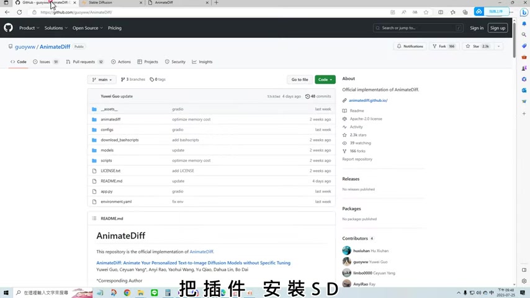
Task: Click the README outline list icon
Action: 94,219
